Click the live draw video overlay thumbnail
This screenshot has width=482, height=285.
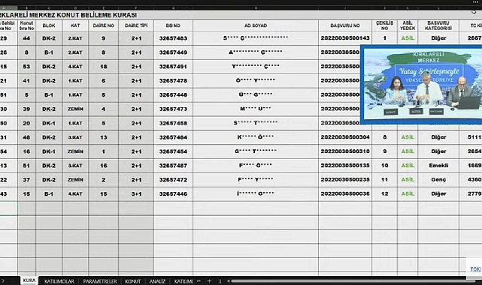pos(421,85)
